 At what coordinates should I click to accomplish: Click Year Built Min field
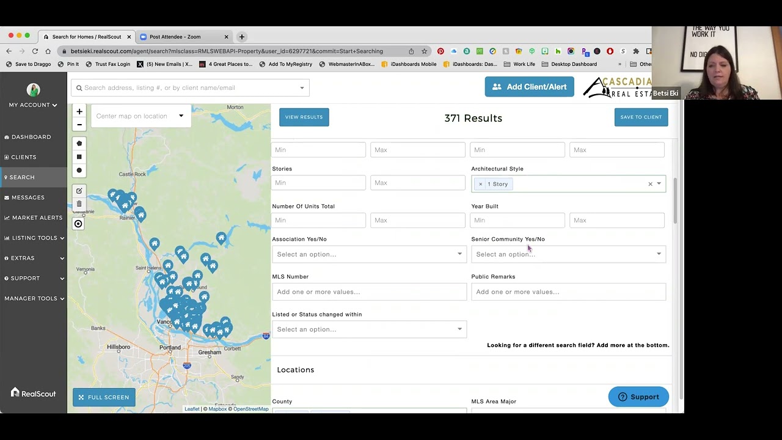point(517,220)
